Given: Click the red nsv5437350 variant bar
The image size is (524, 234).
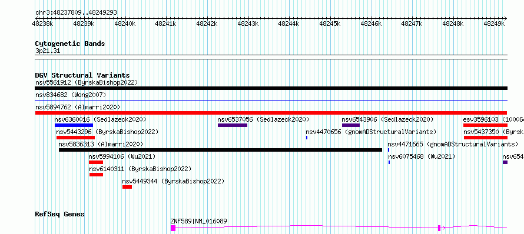Looking at the screenshot, I should pyautogui.click(x=485, y=138).
